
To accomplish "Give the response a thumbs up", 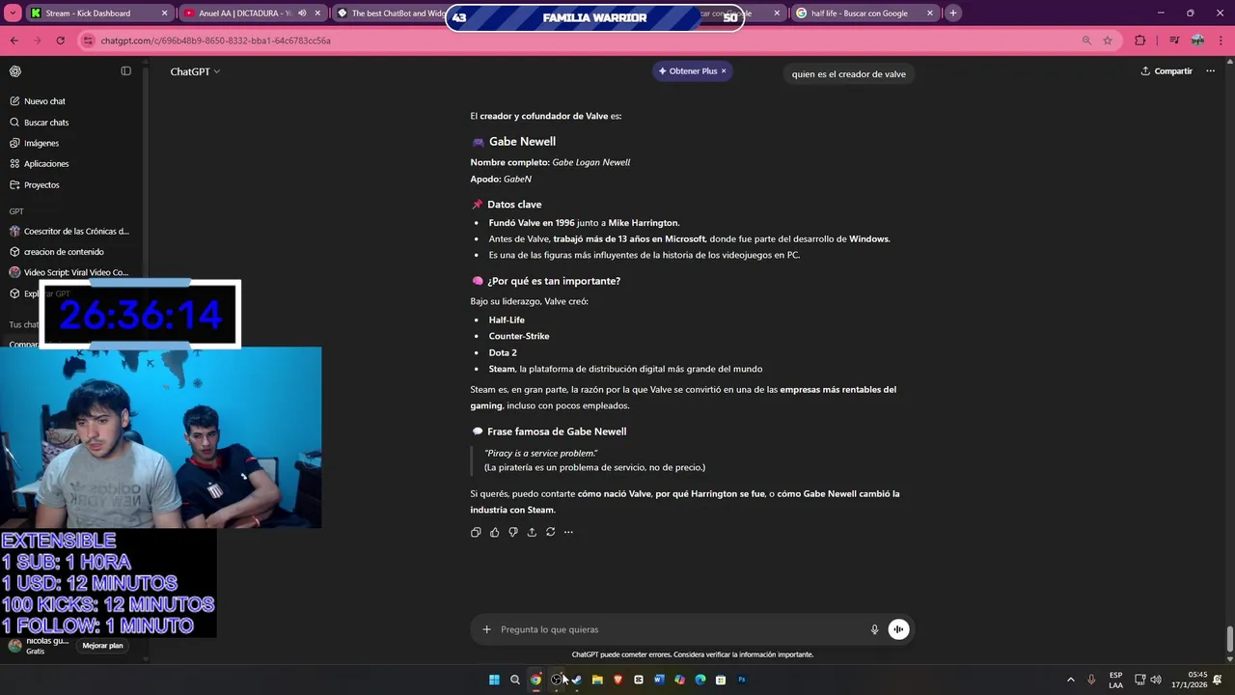I will click(x=495, y=532).
